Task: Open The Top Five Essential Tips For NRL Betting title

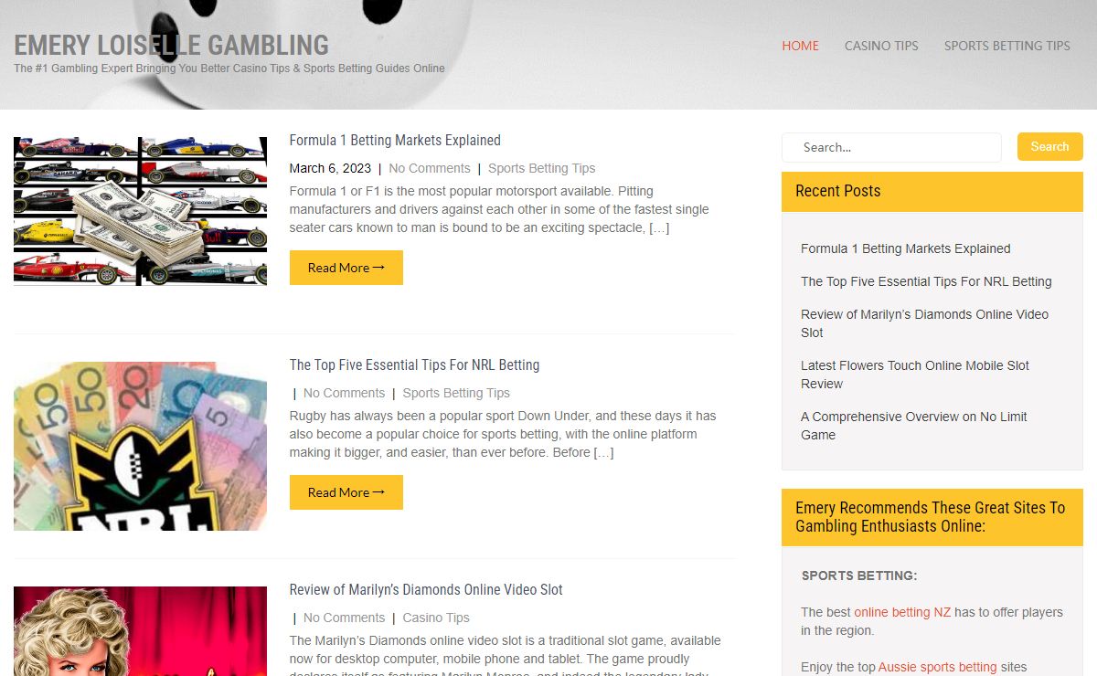Action: pyautogui.click(x=414, y=365)
